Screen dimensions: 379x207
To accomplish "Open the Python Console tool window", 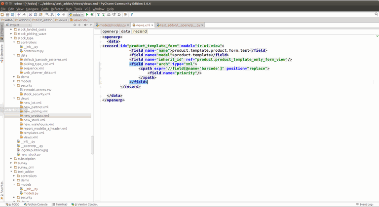I will tap(36, 205).
